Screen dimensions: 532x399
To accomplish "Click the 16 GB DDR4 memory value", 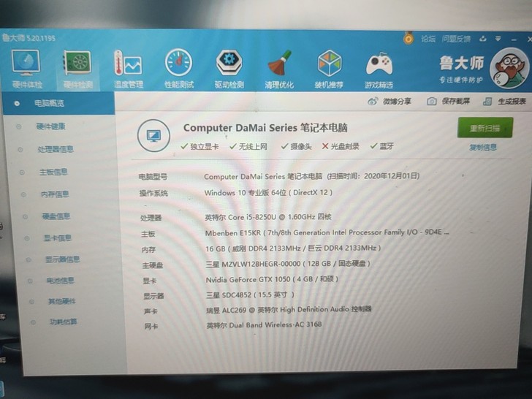I will [x=293, y=248].
